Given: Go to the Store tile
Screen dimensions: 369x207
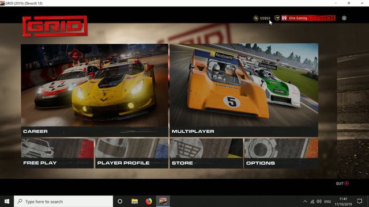Looking at the screenshot, I should pyautogui.click(x=206, y=153).
